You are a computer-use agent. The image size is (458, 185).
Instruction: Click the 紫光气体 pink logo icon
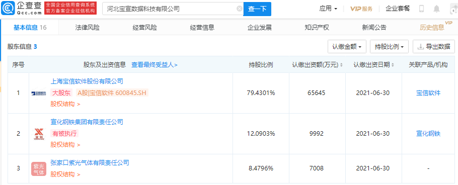(x=39, y=169)
